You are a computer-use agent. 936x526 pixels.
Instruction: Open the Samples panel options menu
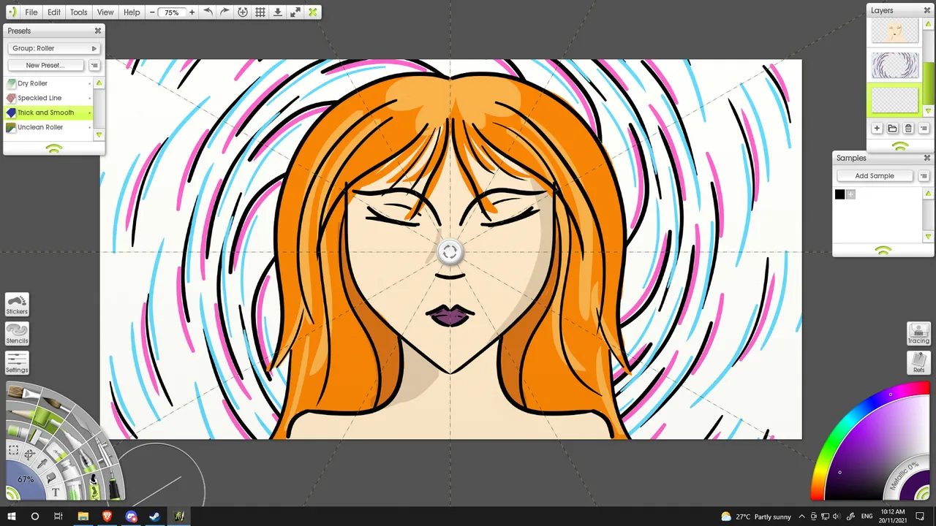click(x=924, y=175)
